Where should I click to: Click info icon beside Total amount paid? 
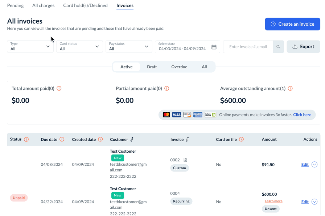pyautogui.click(x=59, y=88)
